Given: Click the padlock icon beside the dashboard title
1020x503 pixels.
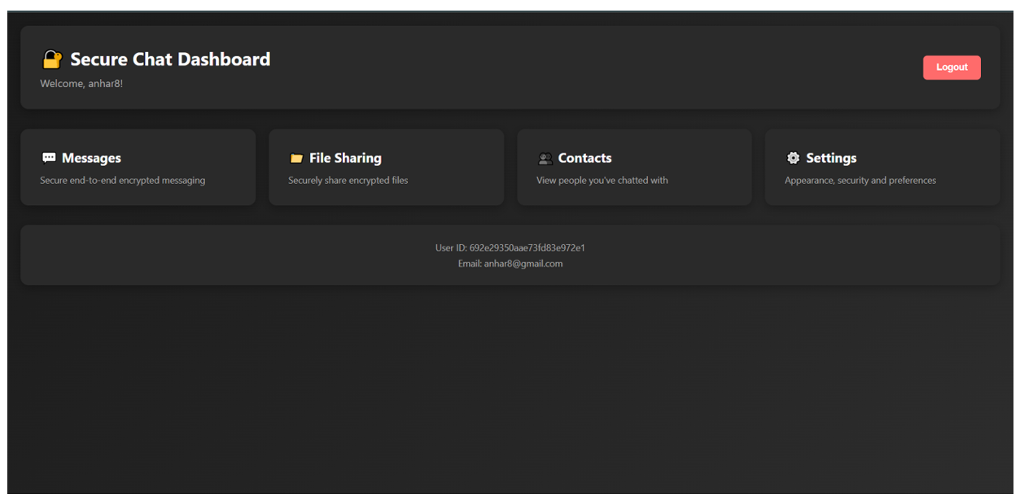Looking at the screenshot, I should [x=52, y=59].
